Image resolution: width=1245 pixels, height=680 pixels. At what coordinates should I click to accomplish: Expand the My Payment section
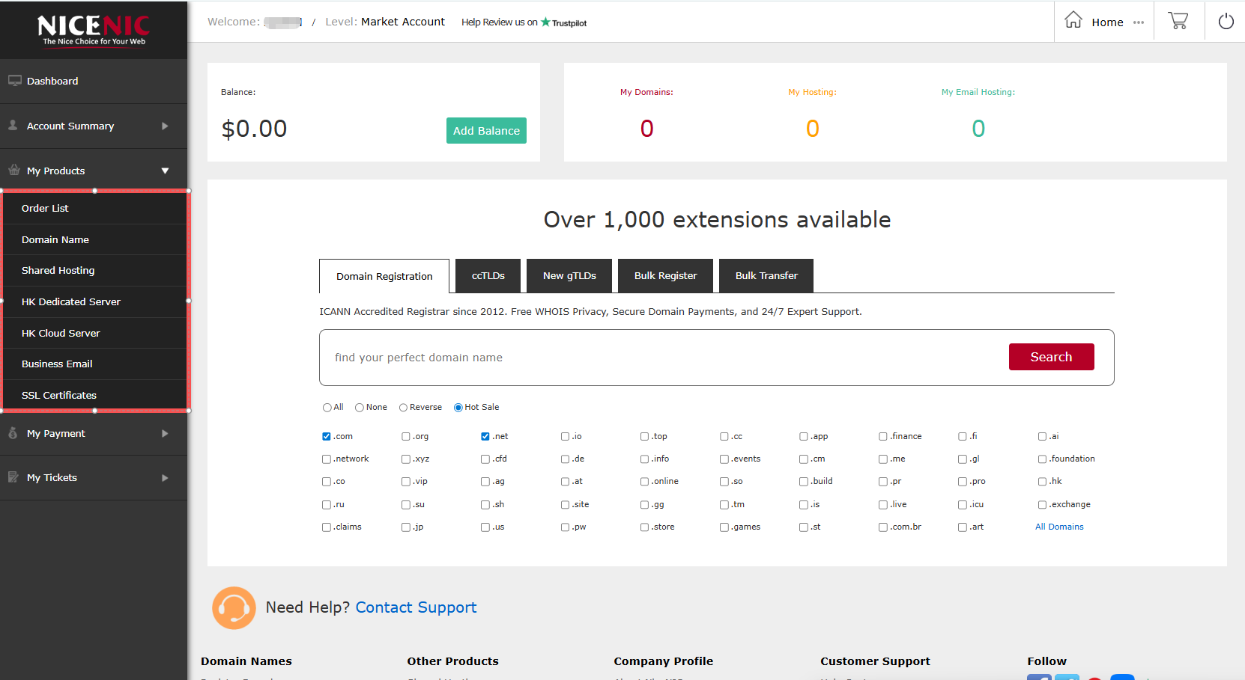click(x=94, y=433)
